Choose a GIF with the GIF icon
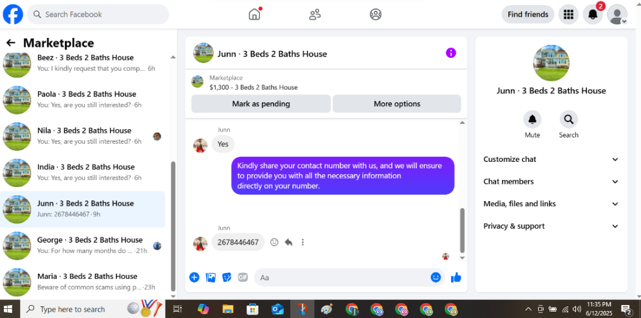The height and width of the screenshot is (318, 641). (x=243, y=278)
